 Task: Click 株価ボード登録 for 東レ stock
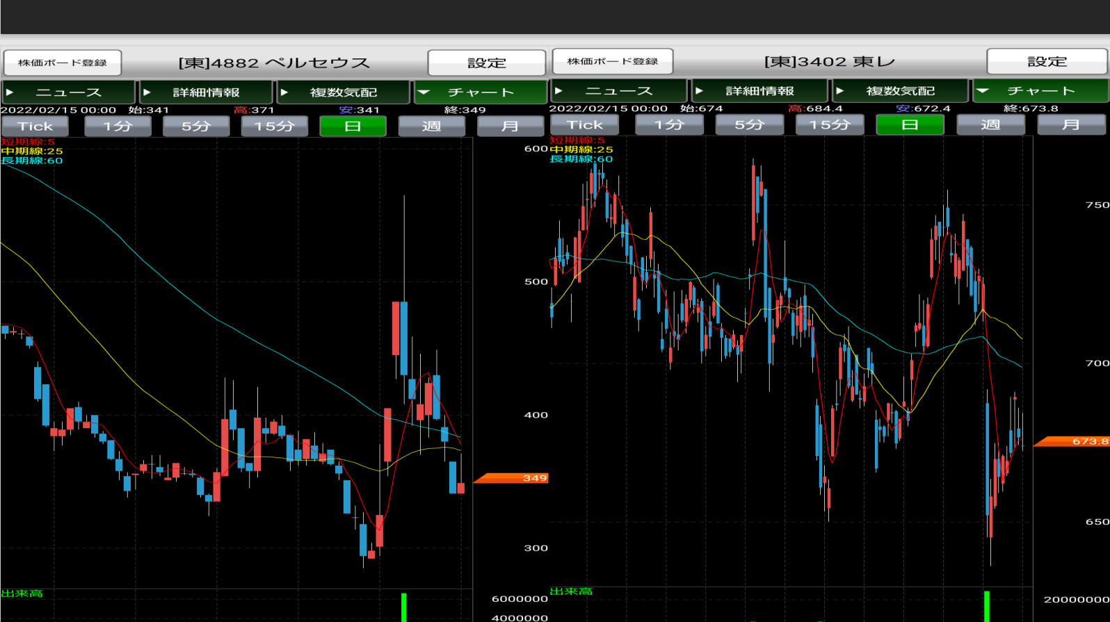pos(612,62)
